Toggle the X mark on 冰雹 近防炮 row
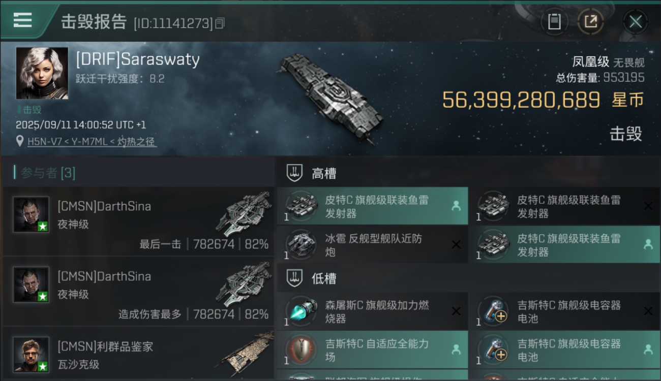This screenshot has height=381, width=661. [456, 245]
